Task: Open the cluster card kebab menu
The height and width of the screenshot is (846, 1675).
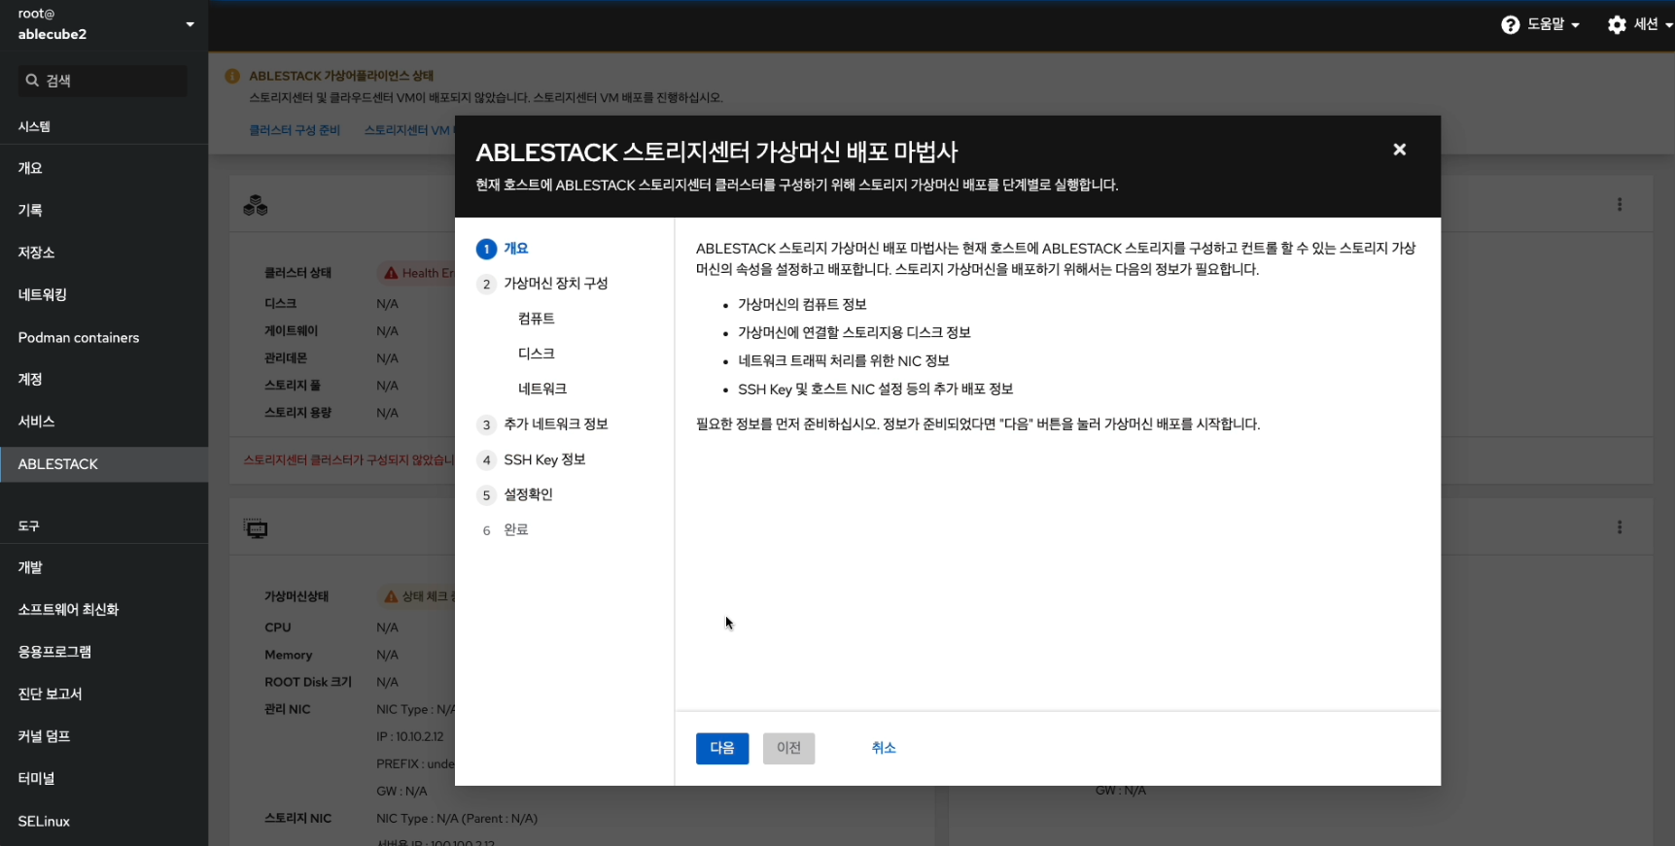Action: click(1619, 204)
